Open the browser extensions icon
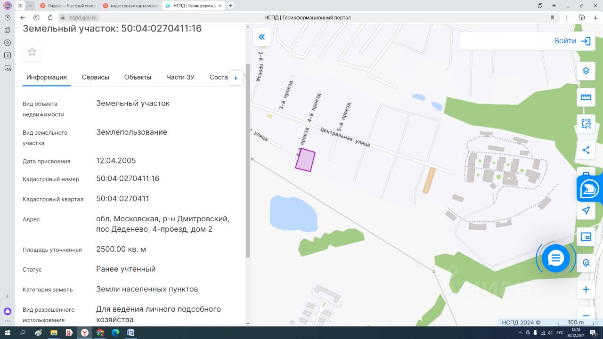Image resolution: width=603 pixels, height=339 pixels. coord(582,17)
